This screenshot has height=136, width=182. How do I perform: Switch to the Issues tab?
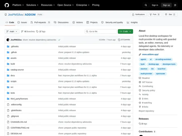click(22, 22)
